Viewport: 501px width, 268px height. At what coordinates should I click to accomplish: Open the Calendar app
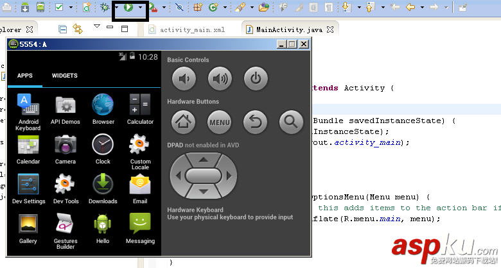point(28,149)
